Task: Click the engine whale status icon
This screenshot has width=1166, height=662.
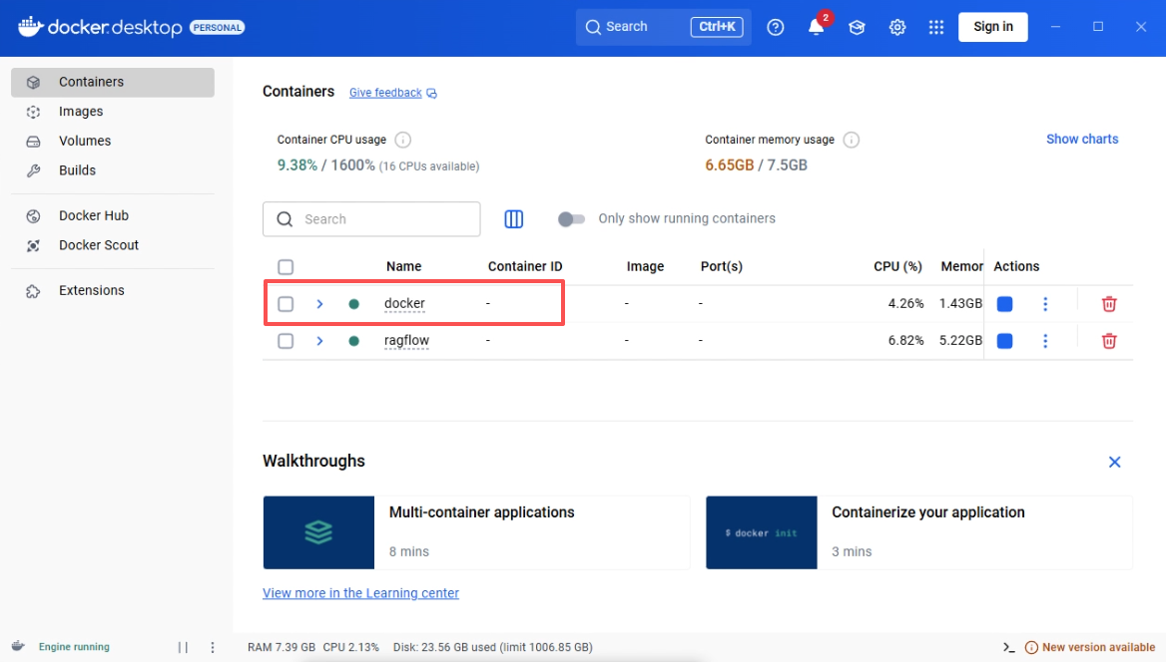Action: 19,646
